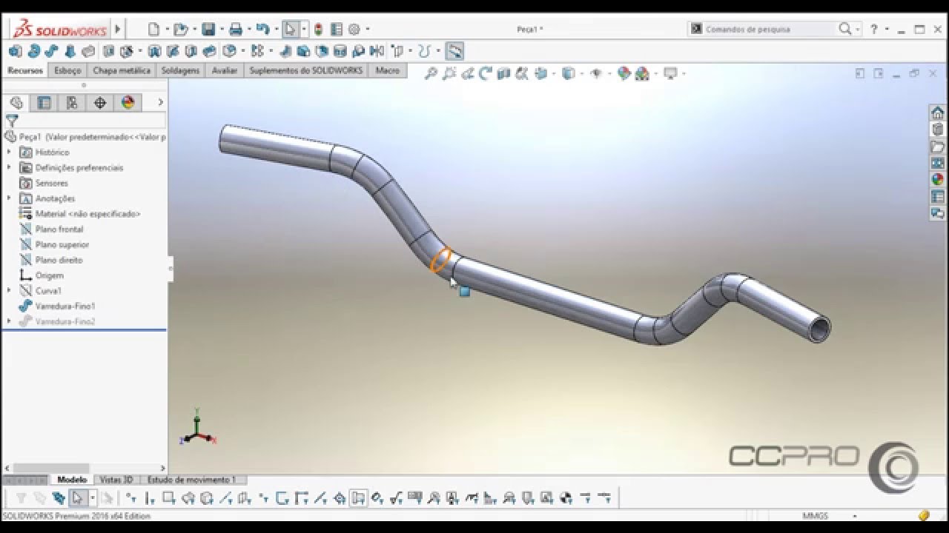Click the Zoom to Area icon
The height and width of the screenshot is (533, 949).
[x=449, y=73]
